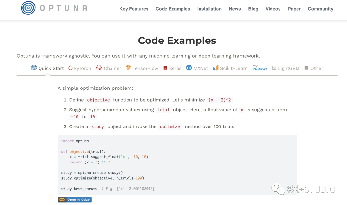
Task: Click the OPTUNA wordmark text
Action: pyautogui.click(x=64, y=8)
